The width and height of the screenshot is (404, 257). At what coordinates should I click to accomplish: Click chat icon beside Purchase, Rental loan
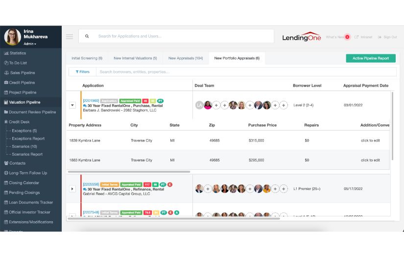tap(85, 106)
